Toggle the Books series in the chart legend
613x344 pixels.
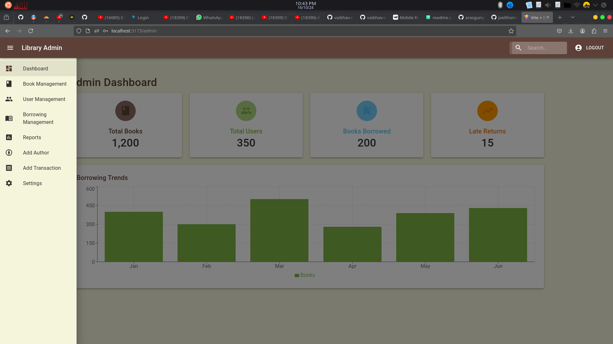pos(305,275)
